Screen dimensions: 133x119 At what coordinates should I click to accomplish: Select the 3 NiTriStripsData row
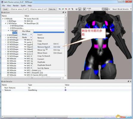point(33,26)
